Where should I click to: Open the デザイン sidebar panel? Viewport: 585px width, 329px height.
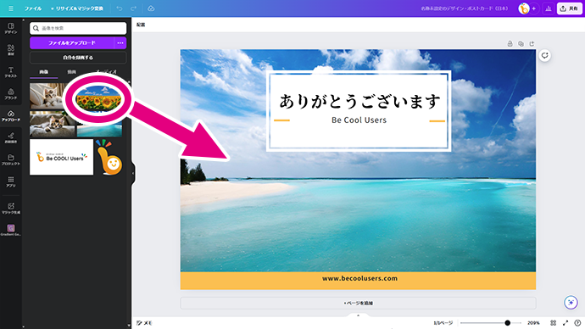11,28
